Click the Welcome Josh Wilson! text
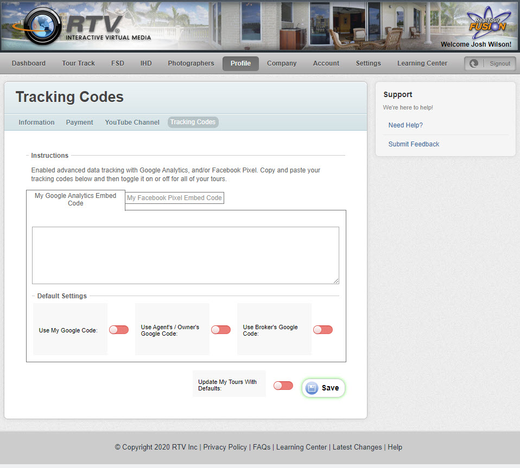 (476, 44)
